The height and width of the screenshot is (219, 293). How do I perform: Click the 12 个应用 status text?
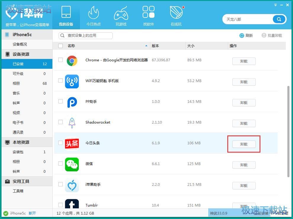75,213
